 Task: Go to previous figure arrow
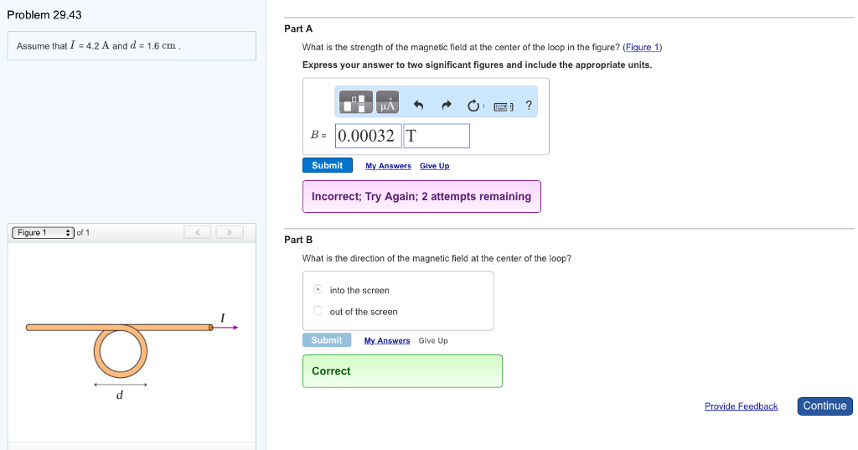pyautogui.click(x=198, y=233)
